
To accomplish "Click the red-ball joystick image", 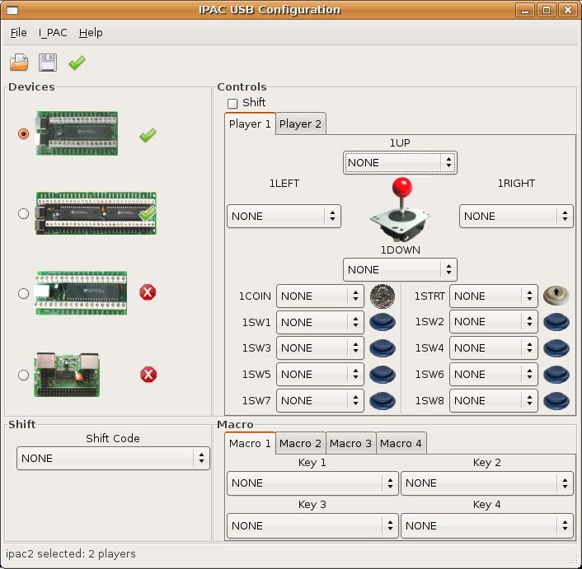I will coord(400,209).
